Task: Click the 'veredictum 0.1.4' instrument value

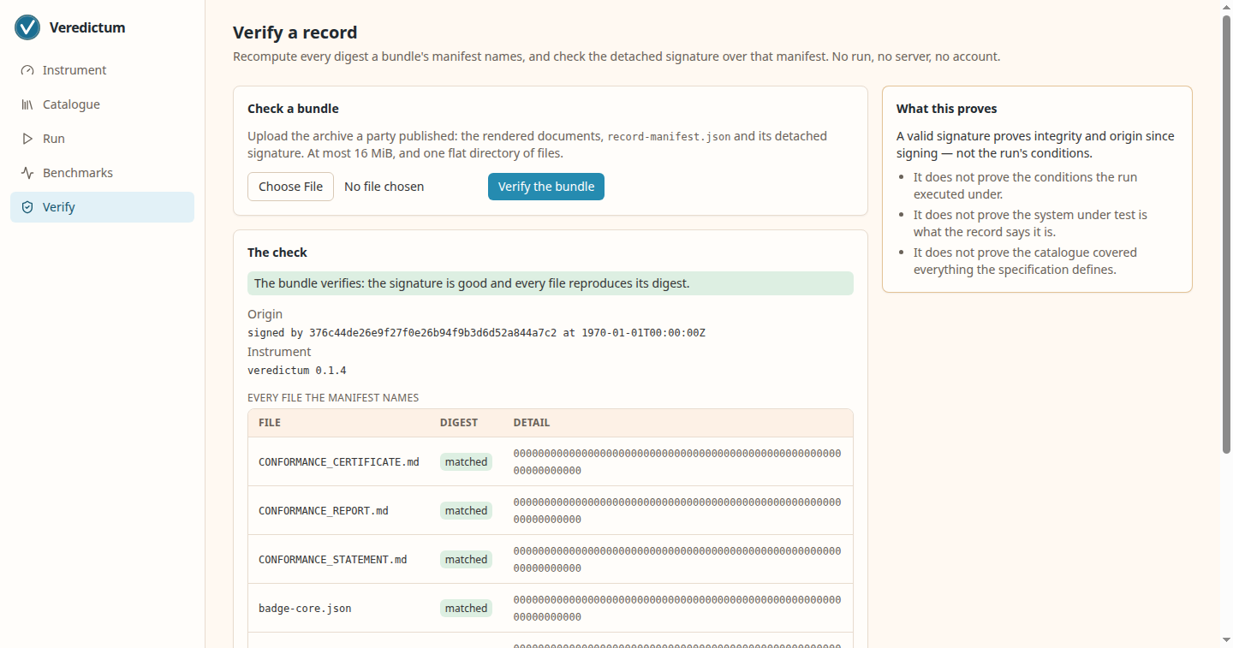Action: click(297, 371)
